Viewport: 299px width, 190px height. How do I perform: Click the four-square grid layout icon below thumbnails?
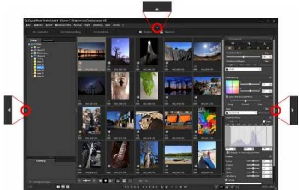(124, 181)
